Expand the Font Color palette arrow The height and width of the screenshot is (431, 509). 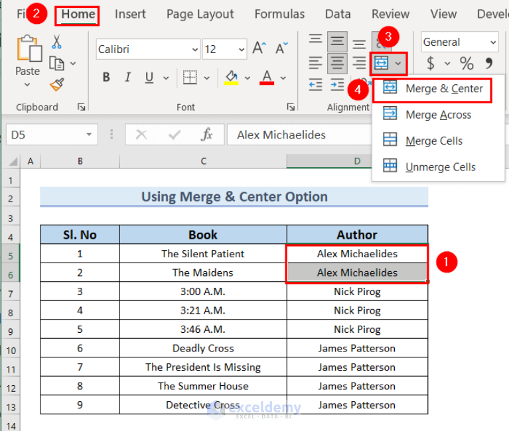tap(283, 78)
